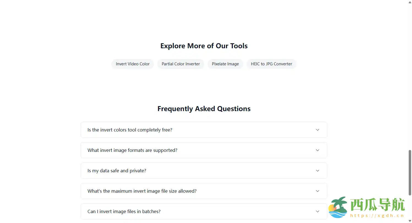Click the scrollbar up arrow
The image size is (412, 223).
coord(410,2)
